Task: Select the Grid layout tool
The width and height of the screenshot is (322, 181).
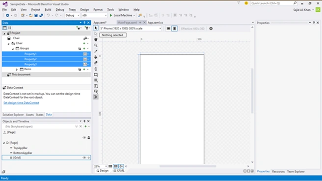Action: coord(96,80)
